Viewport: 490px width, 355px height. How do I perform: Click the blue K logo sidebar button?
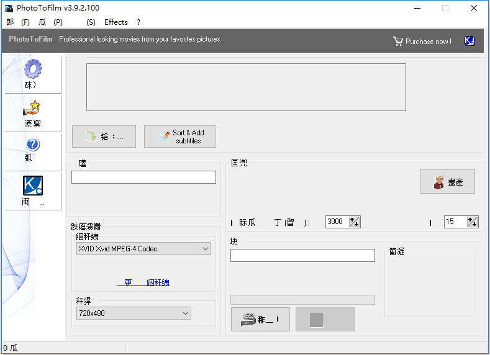32,191
